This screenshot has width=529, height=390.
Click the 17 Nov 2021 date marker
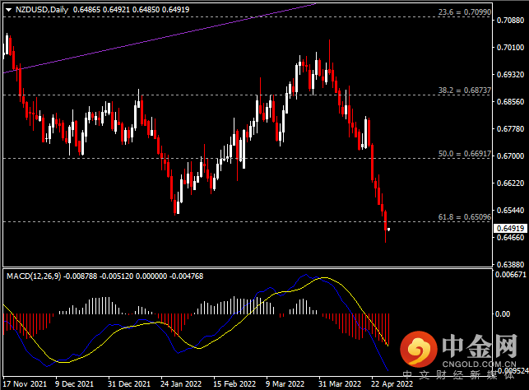(25, 384)
